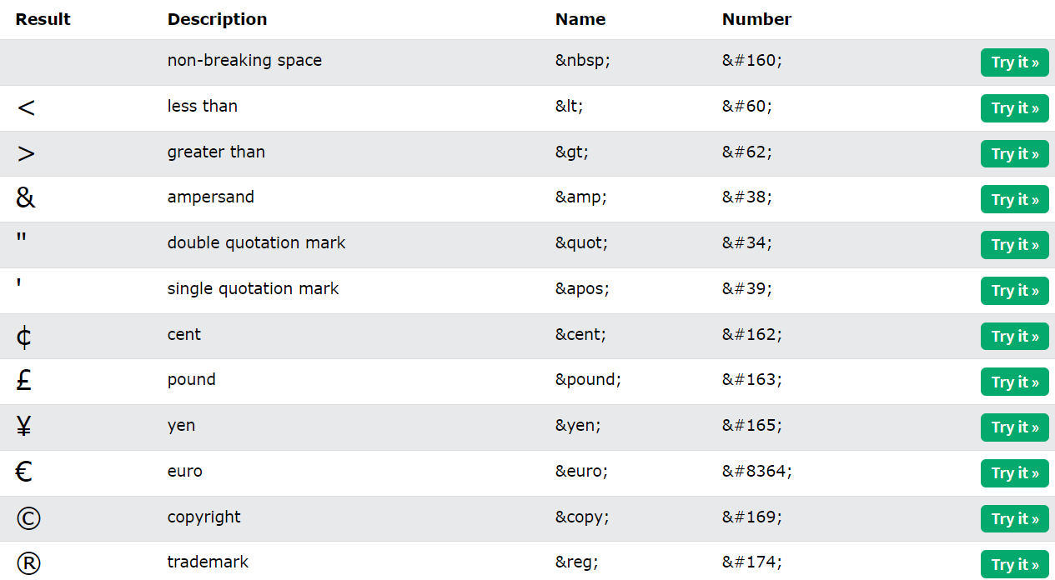Image resolution: width=1055 pixels, height=580 pixels.
Task: Open Try it for trademark entity
Action: tap(1014, 564)
